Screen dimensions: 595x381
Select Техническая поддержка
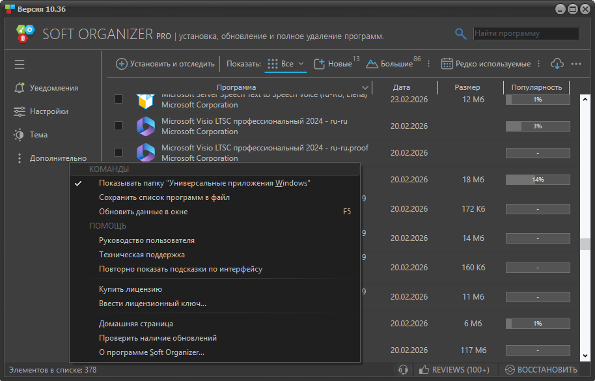pos(215,255)
